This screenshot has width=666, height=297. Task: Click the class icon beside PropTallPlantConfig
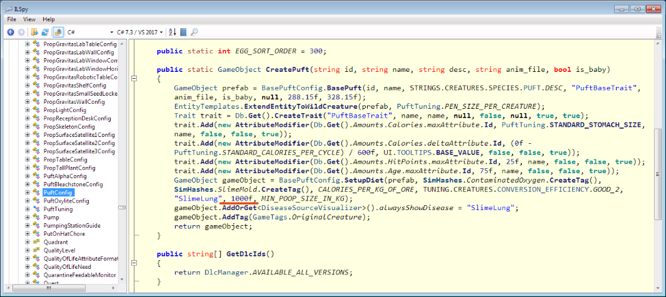click(x=37, y=168)
